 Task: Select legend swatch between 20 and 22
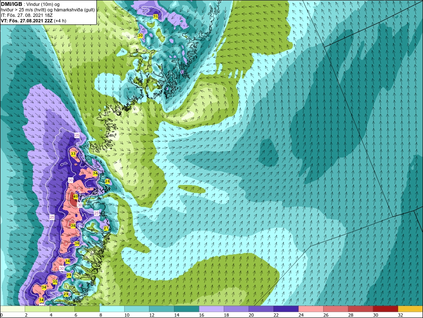point(261,309)
